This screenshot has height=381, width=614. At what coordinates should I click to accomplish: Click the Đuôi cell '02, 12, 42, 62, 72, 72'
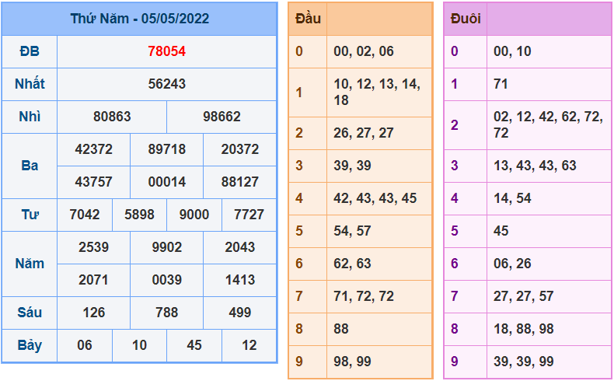click(x=548, y=125)
